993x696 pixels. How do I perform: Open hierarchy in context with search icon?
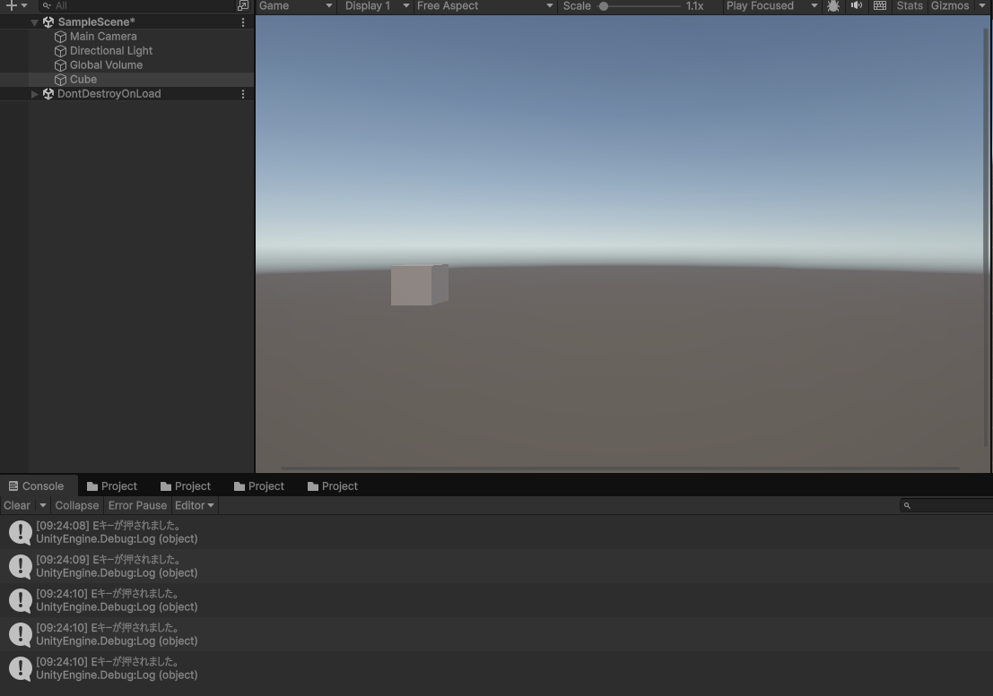click(242, 5)
